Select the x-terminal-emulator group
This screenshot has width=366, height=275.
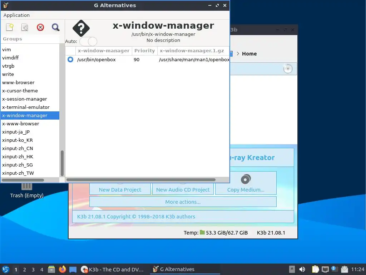pyautogui.click(x=30, y=107)
